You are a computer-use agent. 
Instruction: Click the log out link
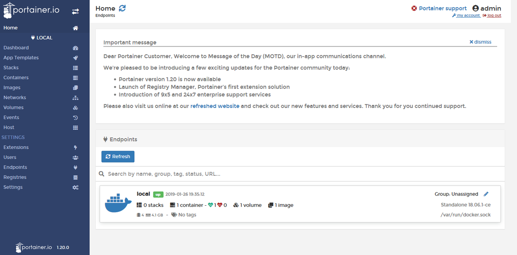492,16
